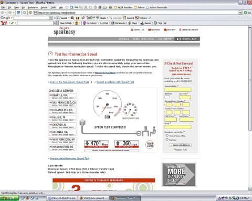Open the File menu
The width and height of the screenshot is (252, 201).
3,7
